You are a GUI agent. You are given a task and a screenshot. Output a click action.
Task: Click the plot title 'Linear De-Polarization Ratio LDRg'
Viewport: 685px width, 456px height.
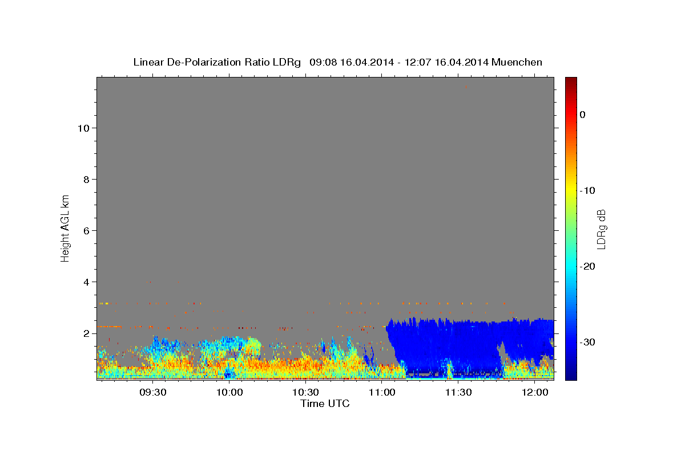pyautogui.click(x=217, y=62)
